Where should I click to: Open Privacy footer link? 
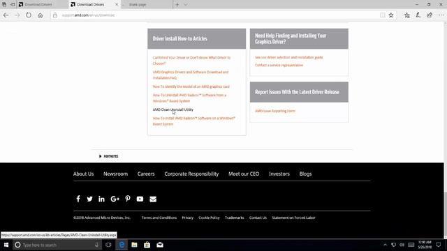tap(188, 218)
